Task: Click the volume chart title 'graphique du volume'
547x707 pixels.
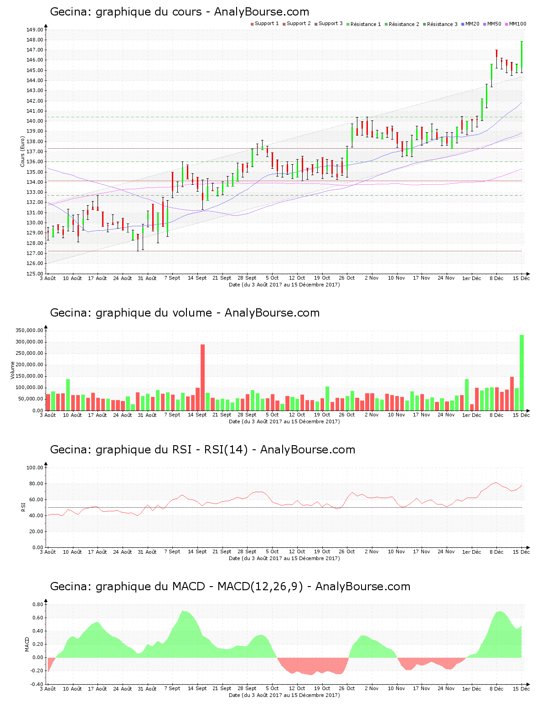Action: pyautogui.click(x=154, y=313)
